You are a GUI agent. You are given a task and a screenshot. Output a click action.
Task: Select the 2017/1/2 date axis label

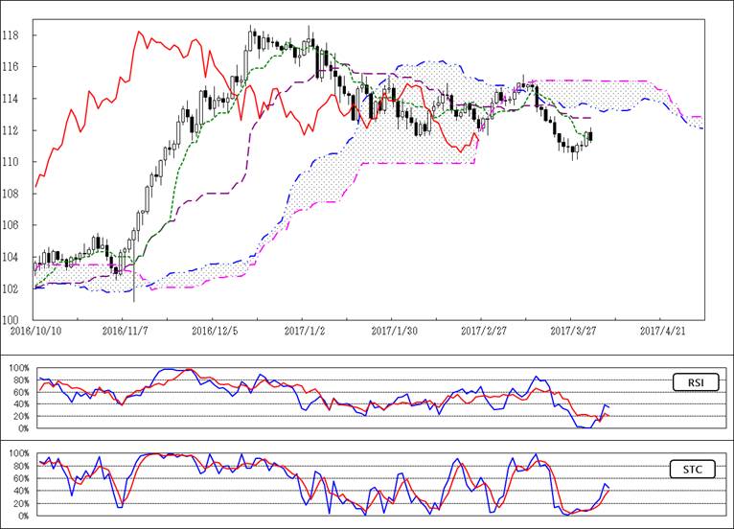(x=303, y=330)
